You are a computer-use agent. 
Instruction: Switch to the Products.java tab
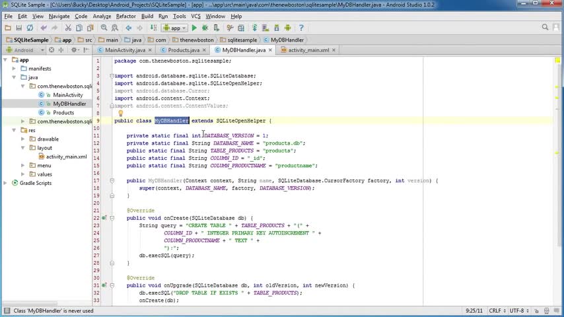tap(183, 50)
